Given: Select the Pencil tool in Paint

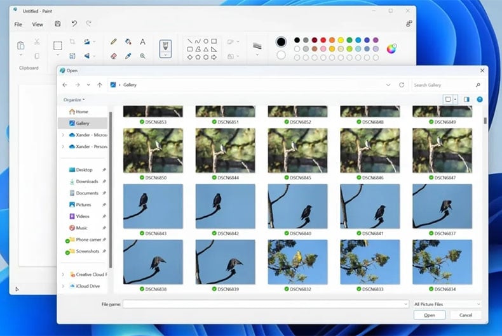Looking at the screenshot, I should click(114, 41).
